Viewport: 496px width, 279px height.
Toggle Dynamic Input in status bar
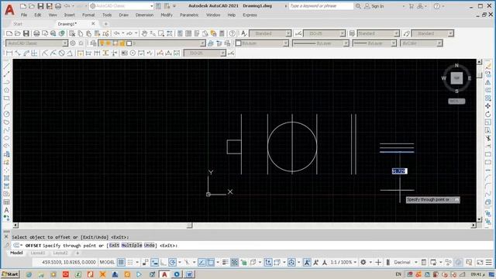point(154,262)
